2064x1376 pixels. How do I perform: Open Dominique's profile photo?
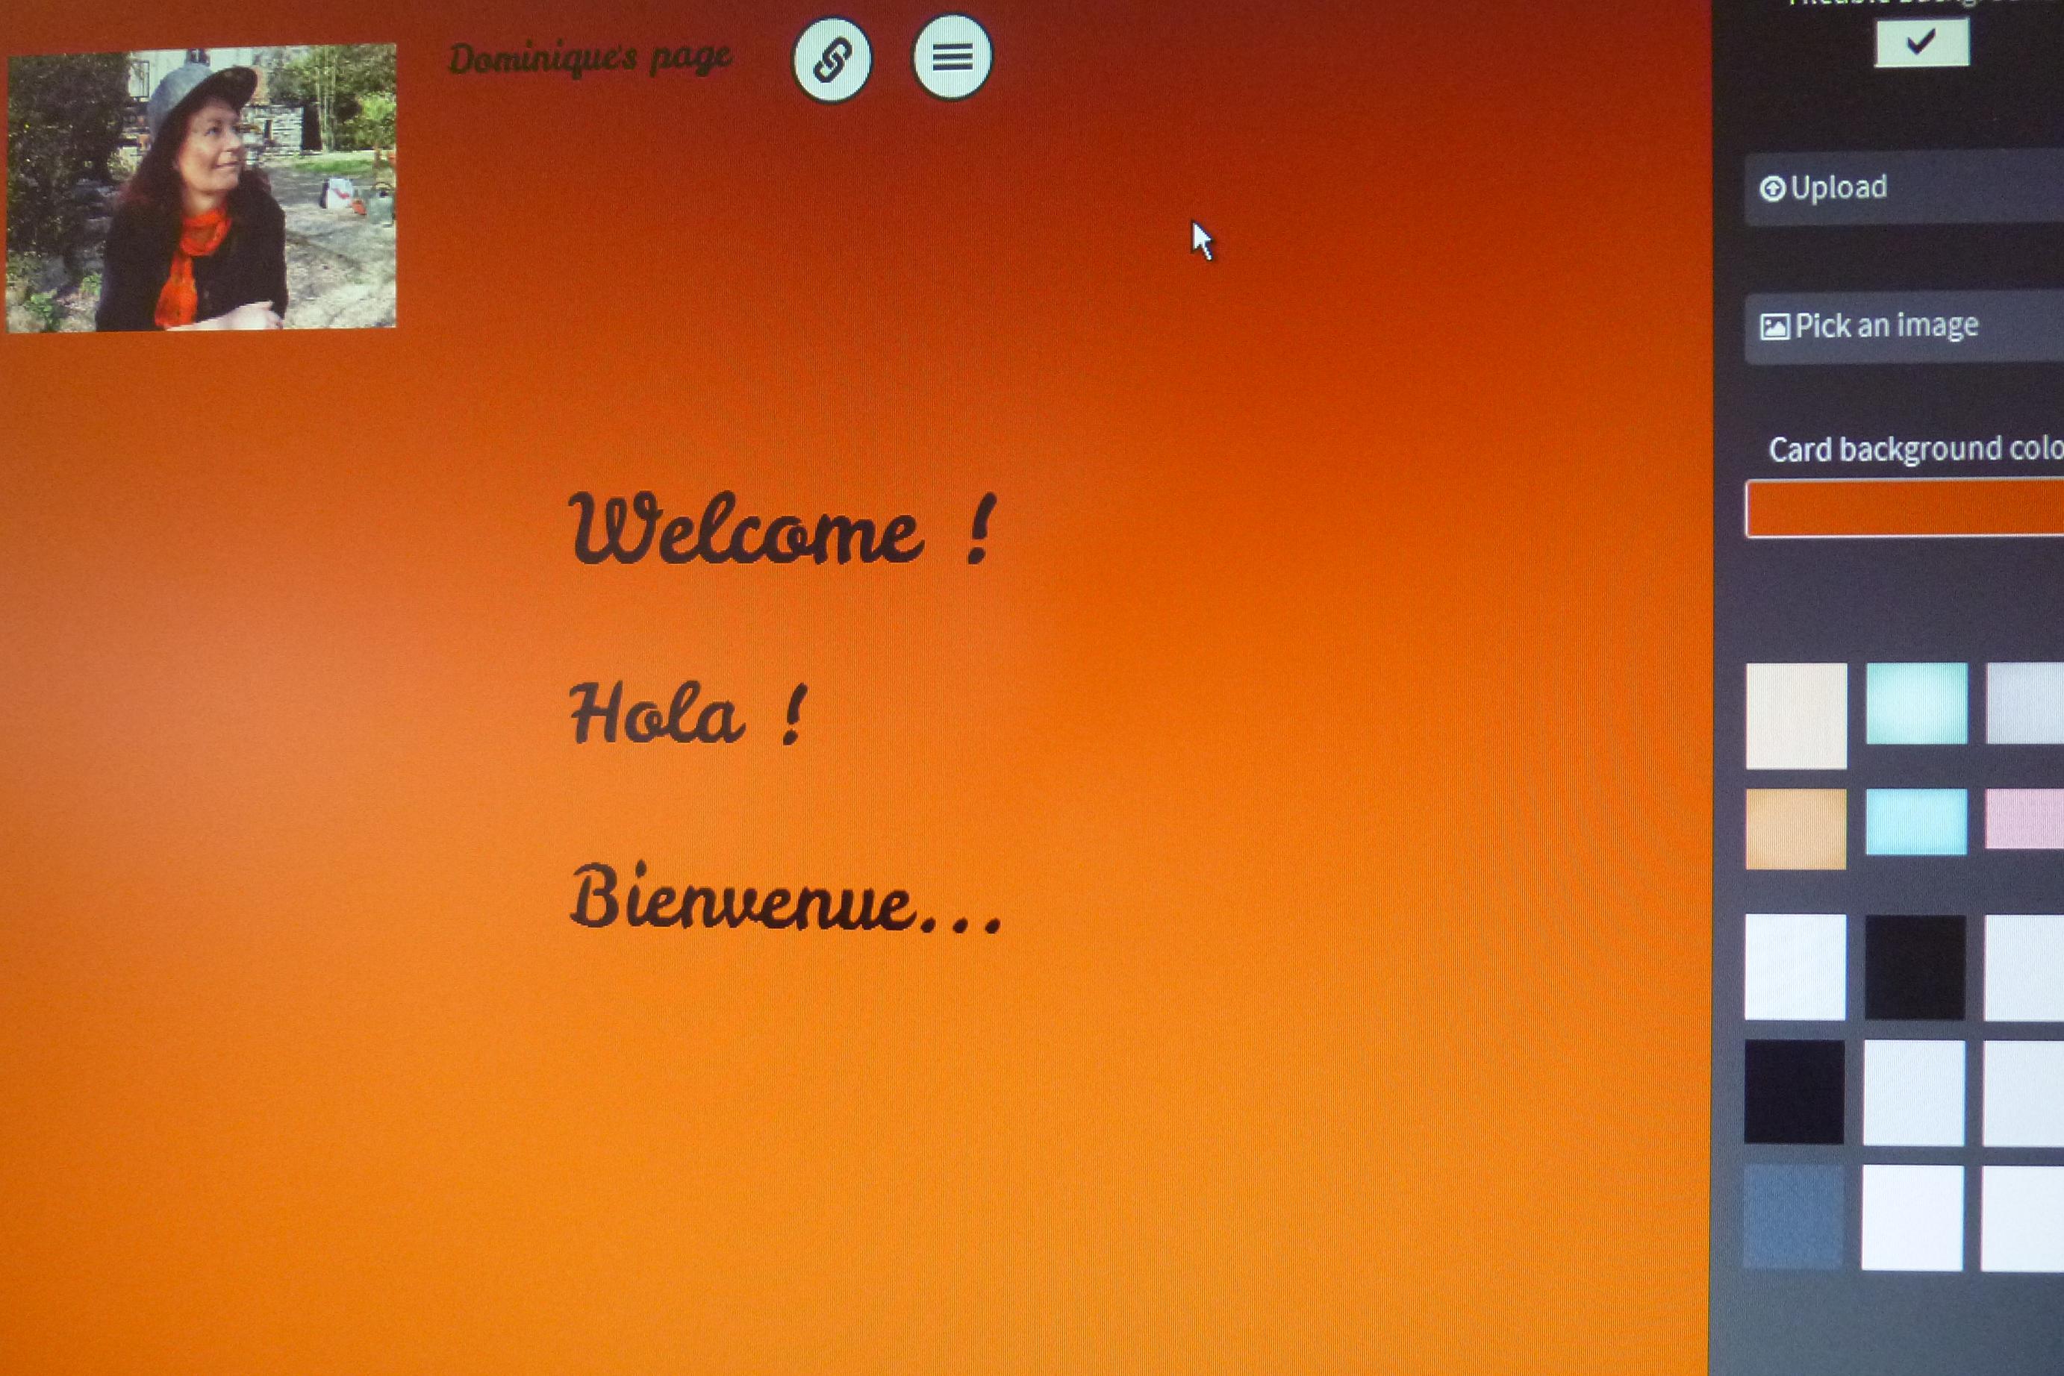point(201,188)
